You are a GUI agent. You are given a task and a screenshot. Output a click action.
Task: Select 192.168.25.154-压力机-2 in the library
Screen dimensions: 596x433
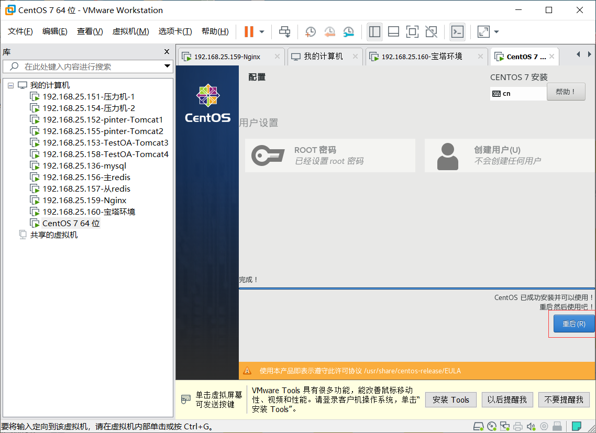(89, 108)
